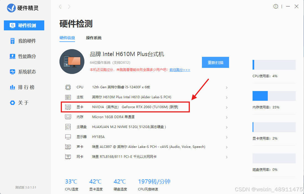Select the GeForce RTX 2060 (TU106M) text

tap(145, 107)
